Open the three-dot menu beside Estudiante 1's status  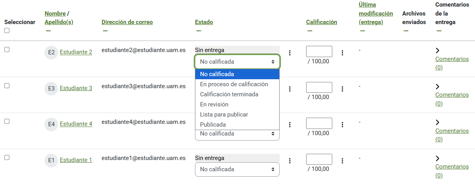(289, 160)
